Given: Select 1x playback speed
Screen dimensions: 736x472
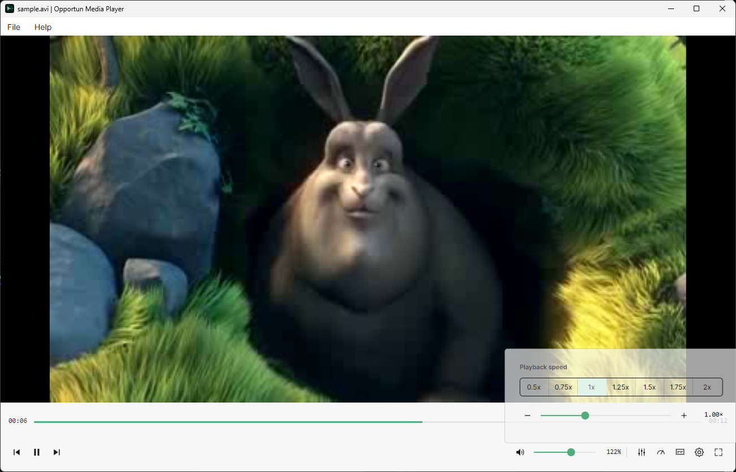Looking at the screenshot, I should (592, 387).
